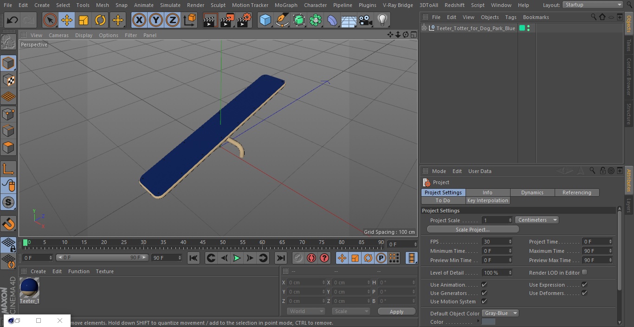This screenshot has height=327, width=634.
Task: Click the magnet Snap icon
Action: click(x=8, y=224)
